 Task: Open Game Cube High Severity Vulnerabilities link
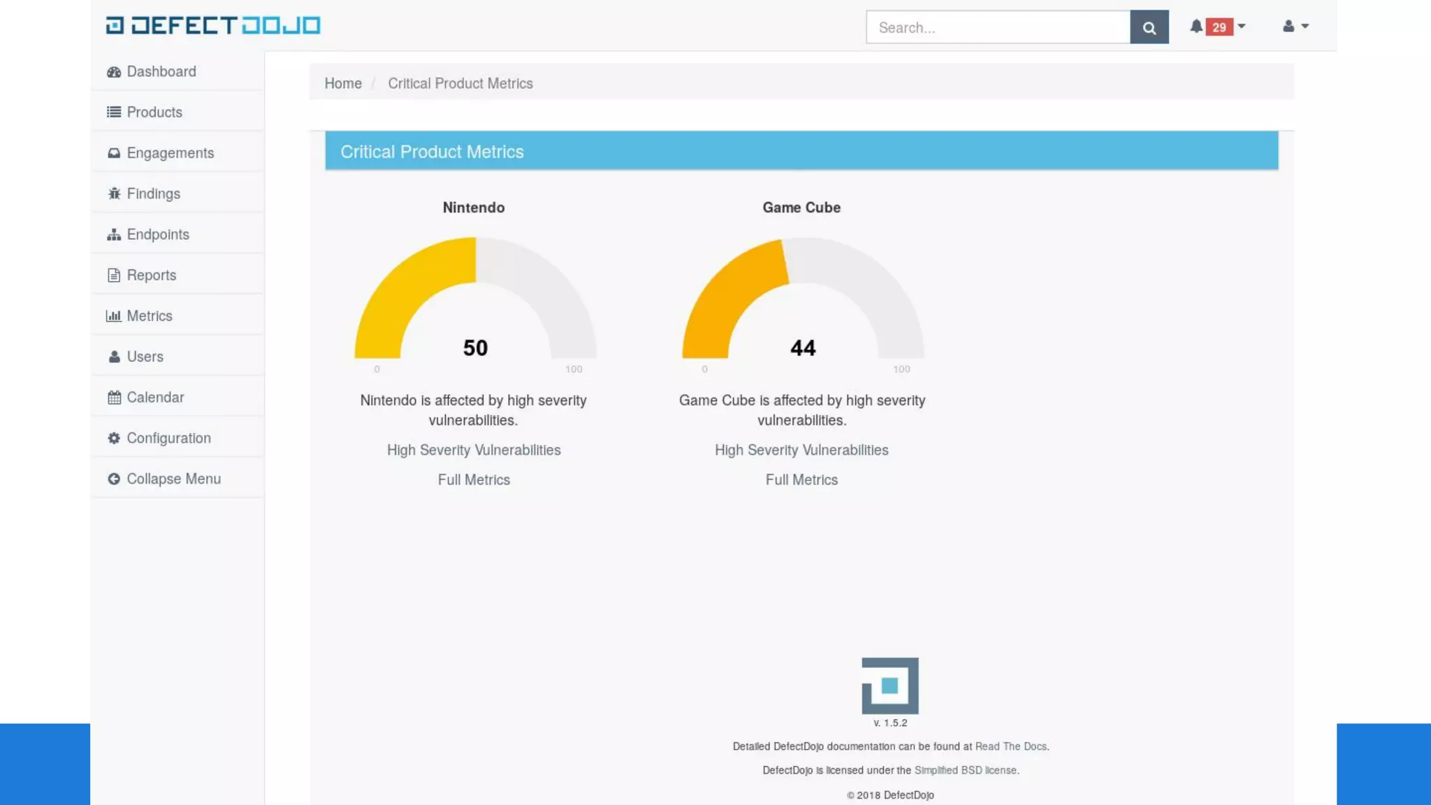[x=801, y=450]
